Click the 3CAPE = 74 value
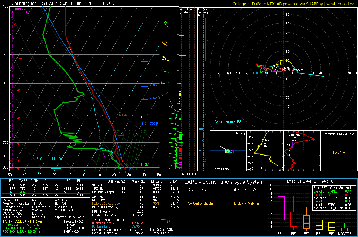This screenshot has width=358, height=237. coord(63,207)
